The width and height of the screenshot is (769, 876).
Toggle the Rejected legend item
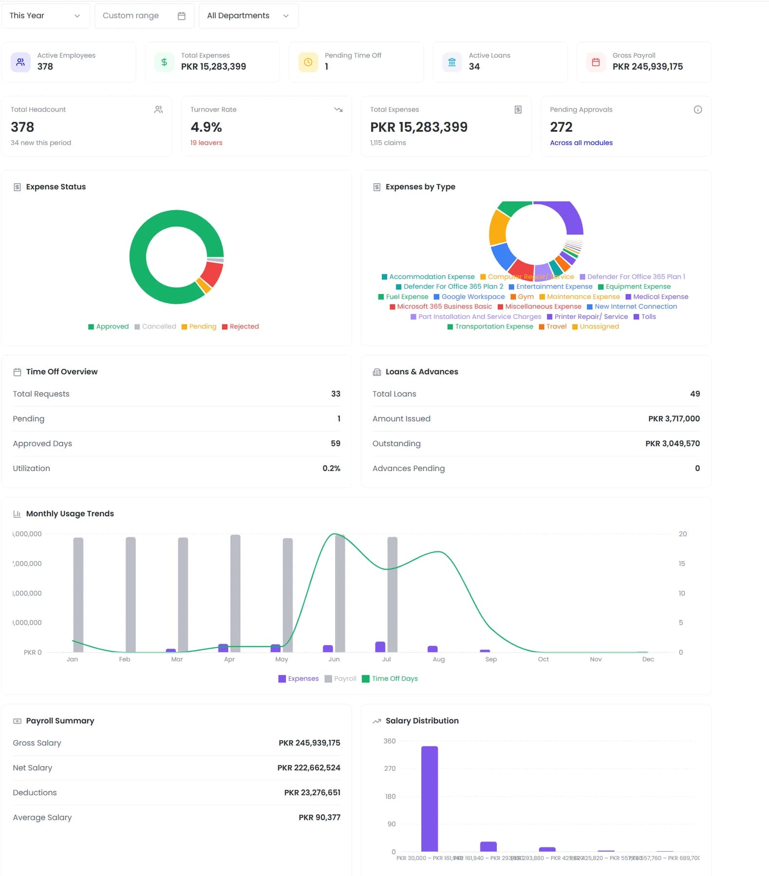(x=240, y=327)
